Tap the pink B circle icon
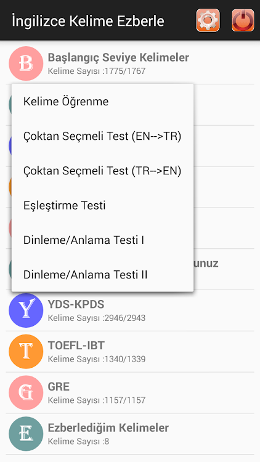The height and width of the screenshot is (462, 260). 26,63
